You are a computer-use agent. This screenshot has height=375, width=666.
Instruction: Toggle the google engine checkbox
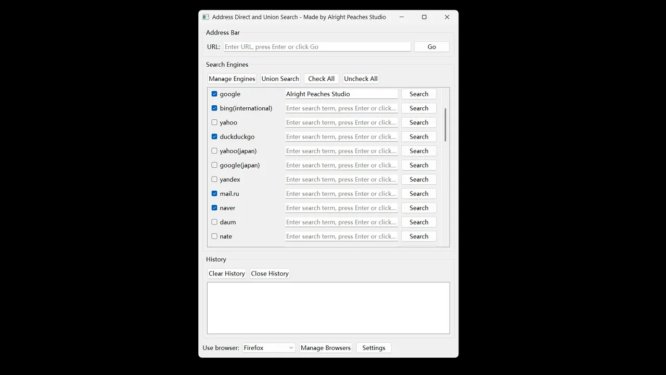coord(214,94)
